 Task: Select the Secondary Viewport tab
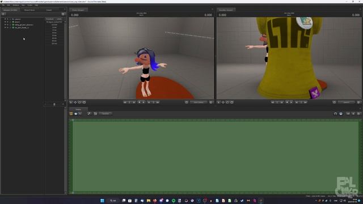coord(226,10)
